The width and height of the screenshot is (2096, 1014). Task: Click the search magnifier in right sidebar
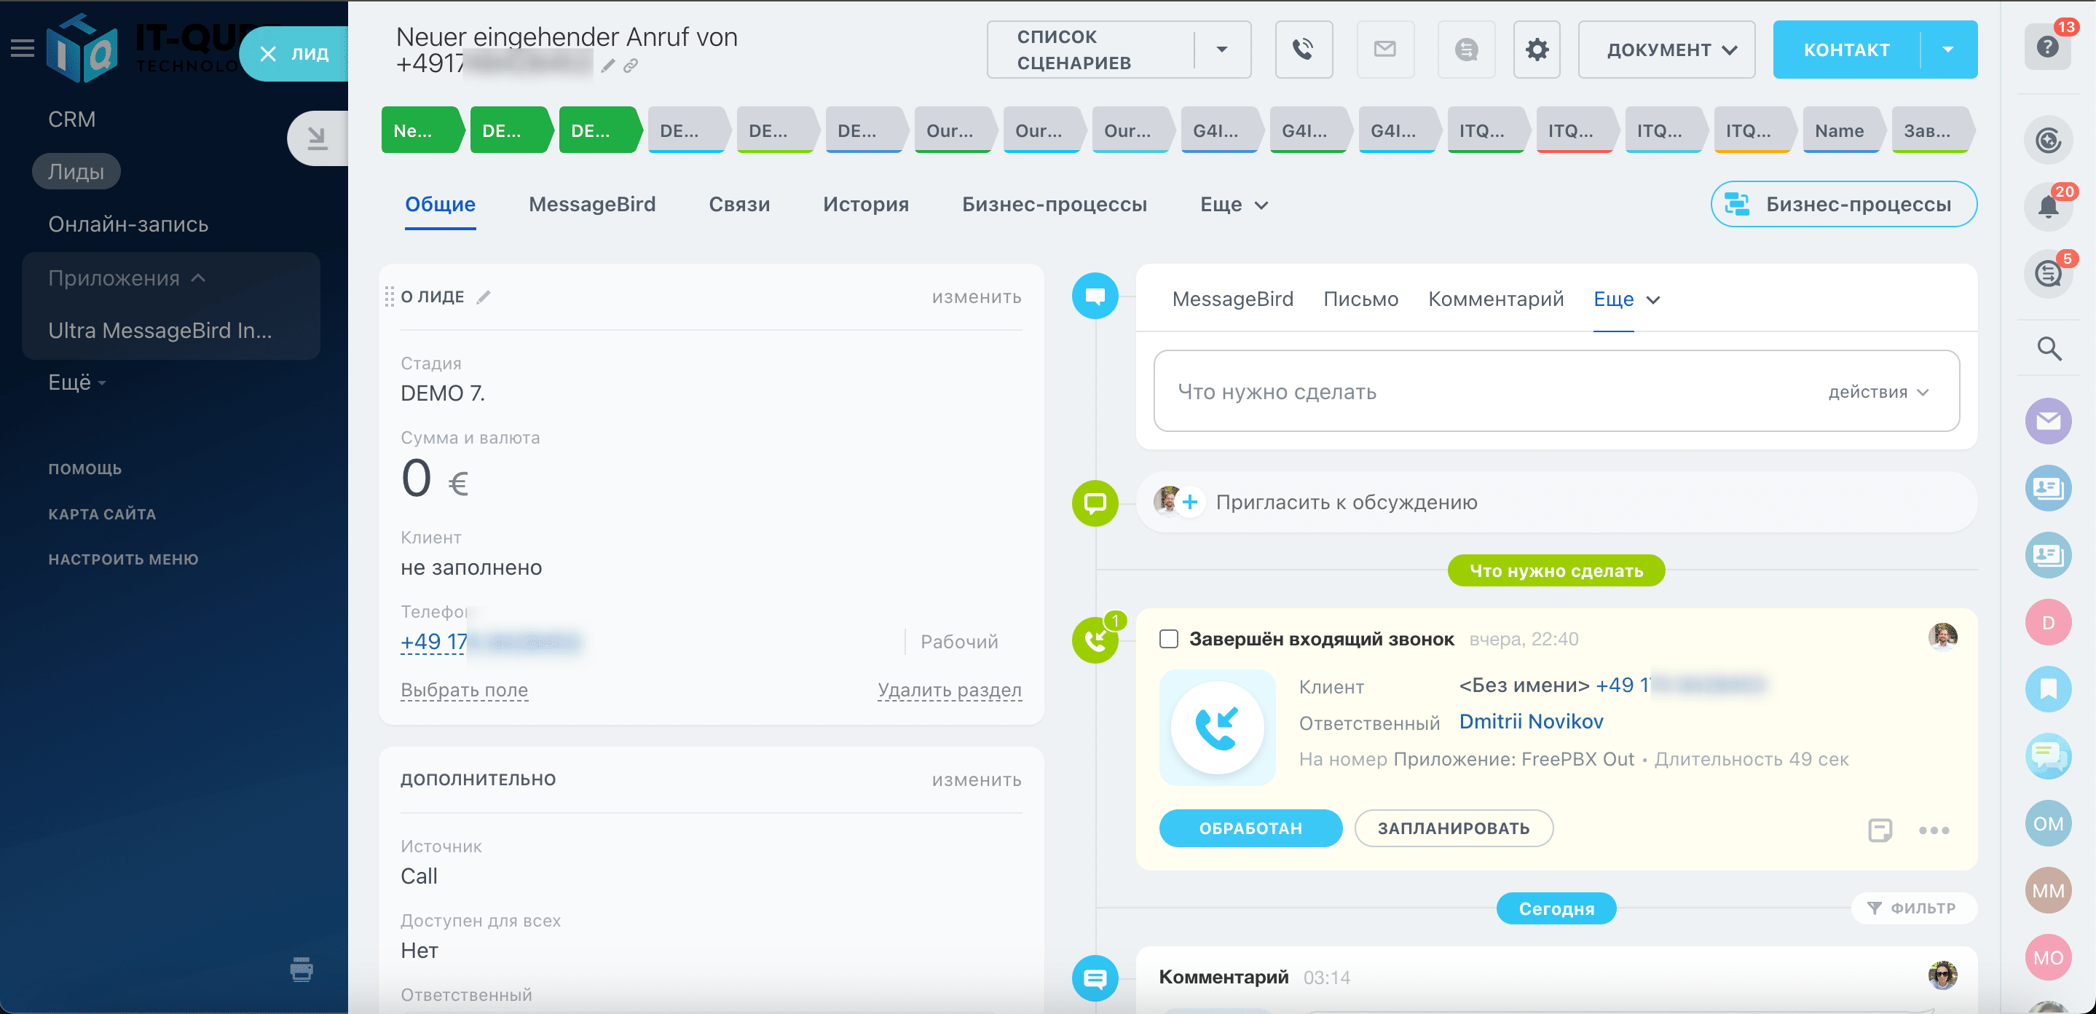coord(2048,349)
